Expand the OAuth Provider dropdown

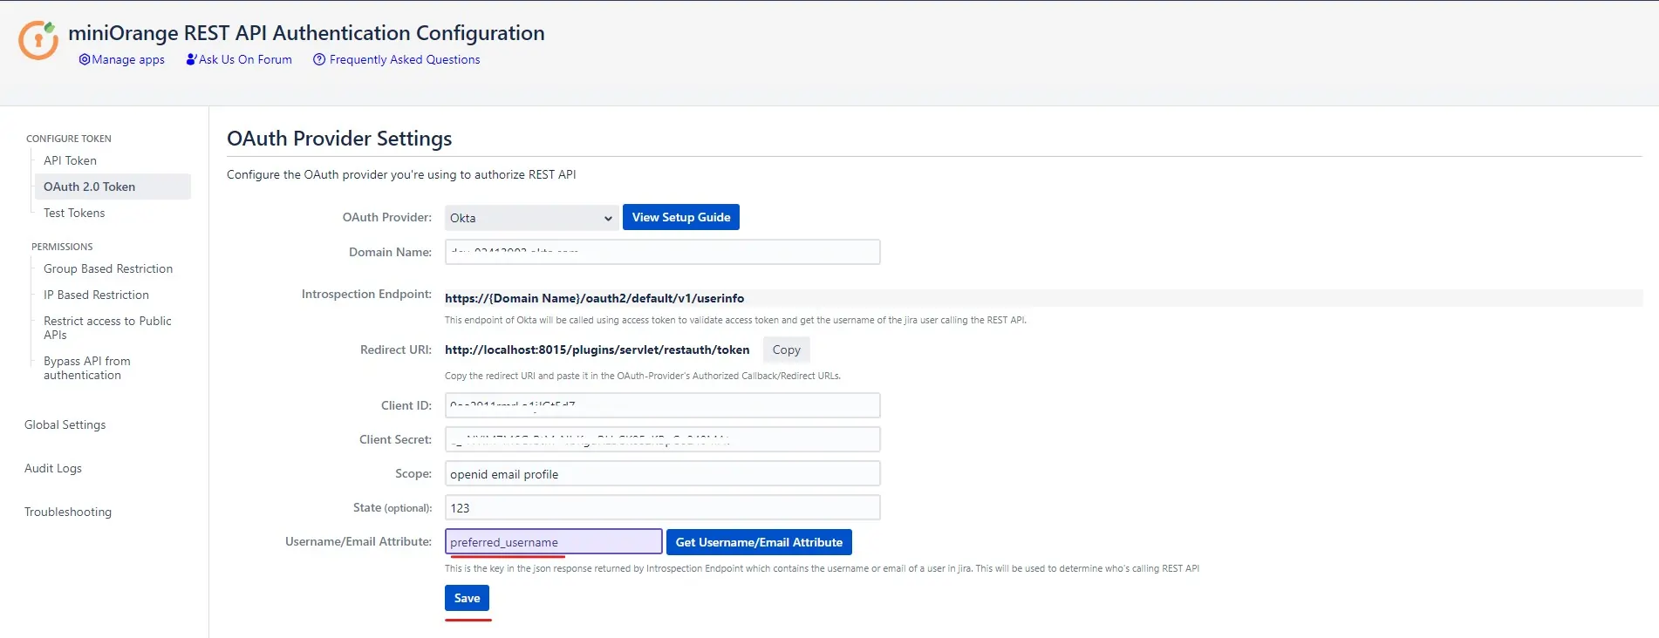(x=531, y=218)
